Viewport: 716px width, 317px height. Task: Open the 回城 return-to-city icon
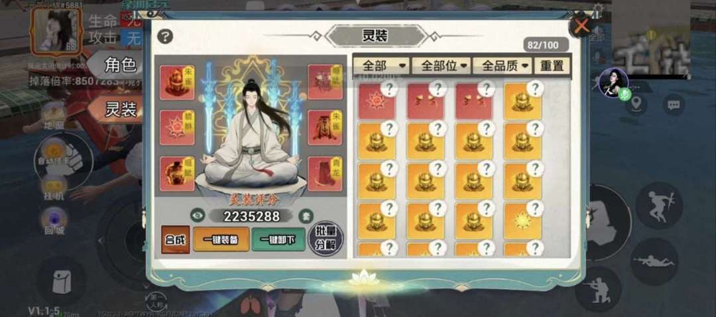pyautogui.click(x=54, y=222)
